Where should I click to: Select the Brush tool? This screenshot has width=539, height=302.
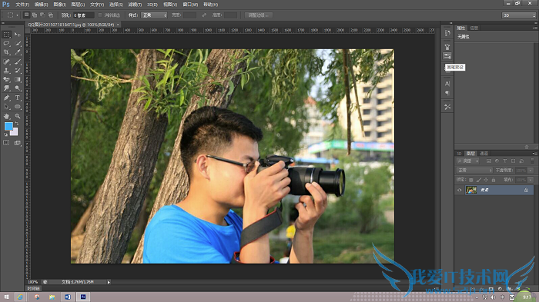click(x=18, y=61)
